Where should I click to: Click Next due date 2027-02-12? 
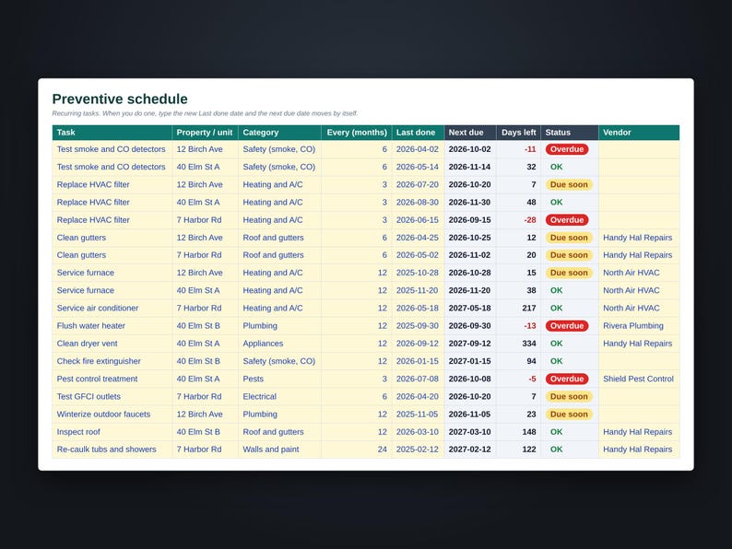[469, 450]
